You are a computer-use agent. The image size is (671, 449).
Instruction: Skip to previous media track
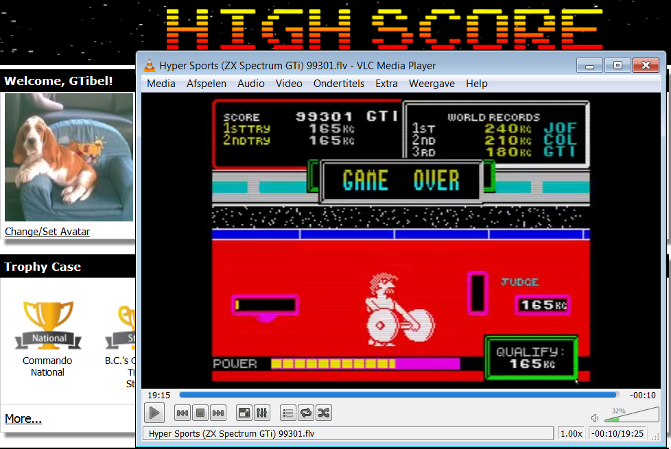[183, 413]
